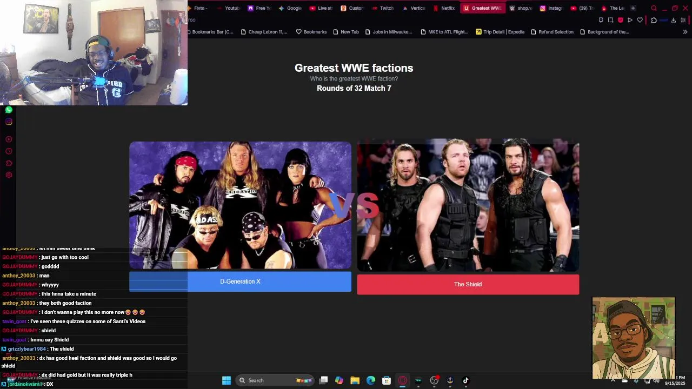Click chat message 'this finna take a minute'
Image resolution: width=692 pixels, height=389 pixels.
pyautogui.click(x=69, y=294)
